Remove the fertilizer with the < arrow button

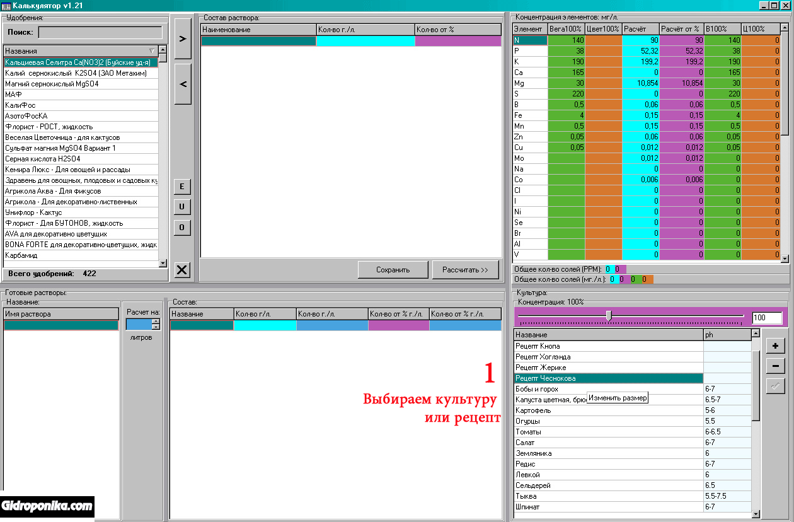[x=183, y=84]
